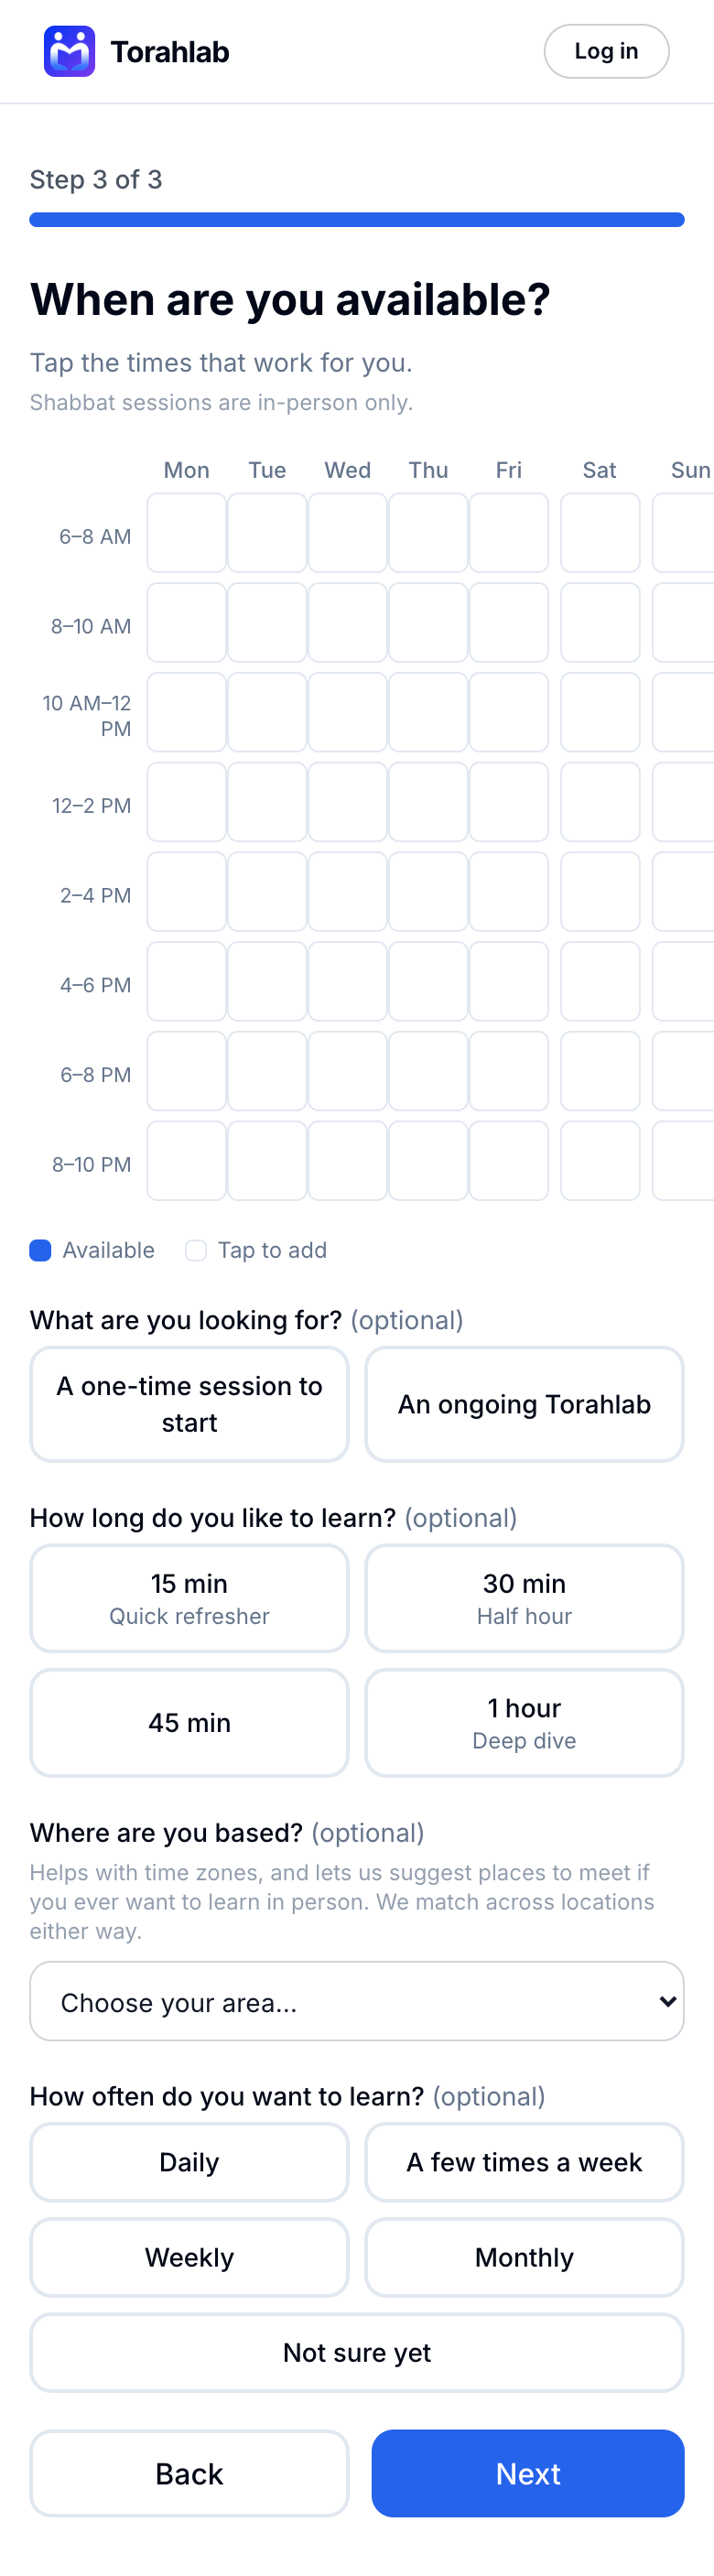The image size is (714, 2576).
Task: Select Not sure yet frequency option
Action: 357,2352
